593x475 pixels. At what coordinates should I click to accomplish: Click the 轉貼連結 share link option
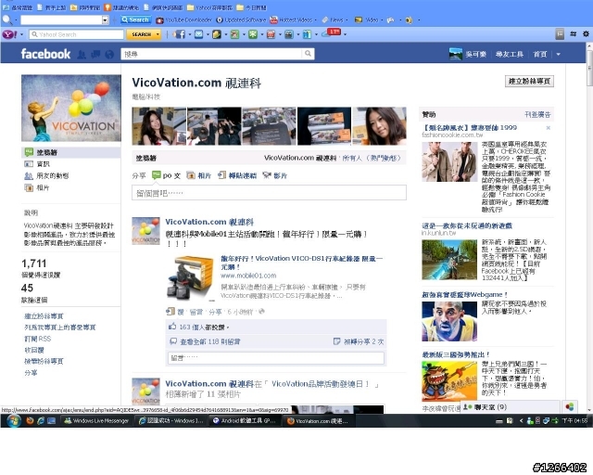(237, 175)
